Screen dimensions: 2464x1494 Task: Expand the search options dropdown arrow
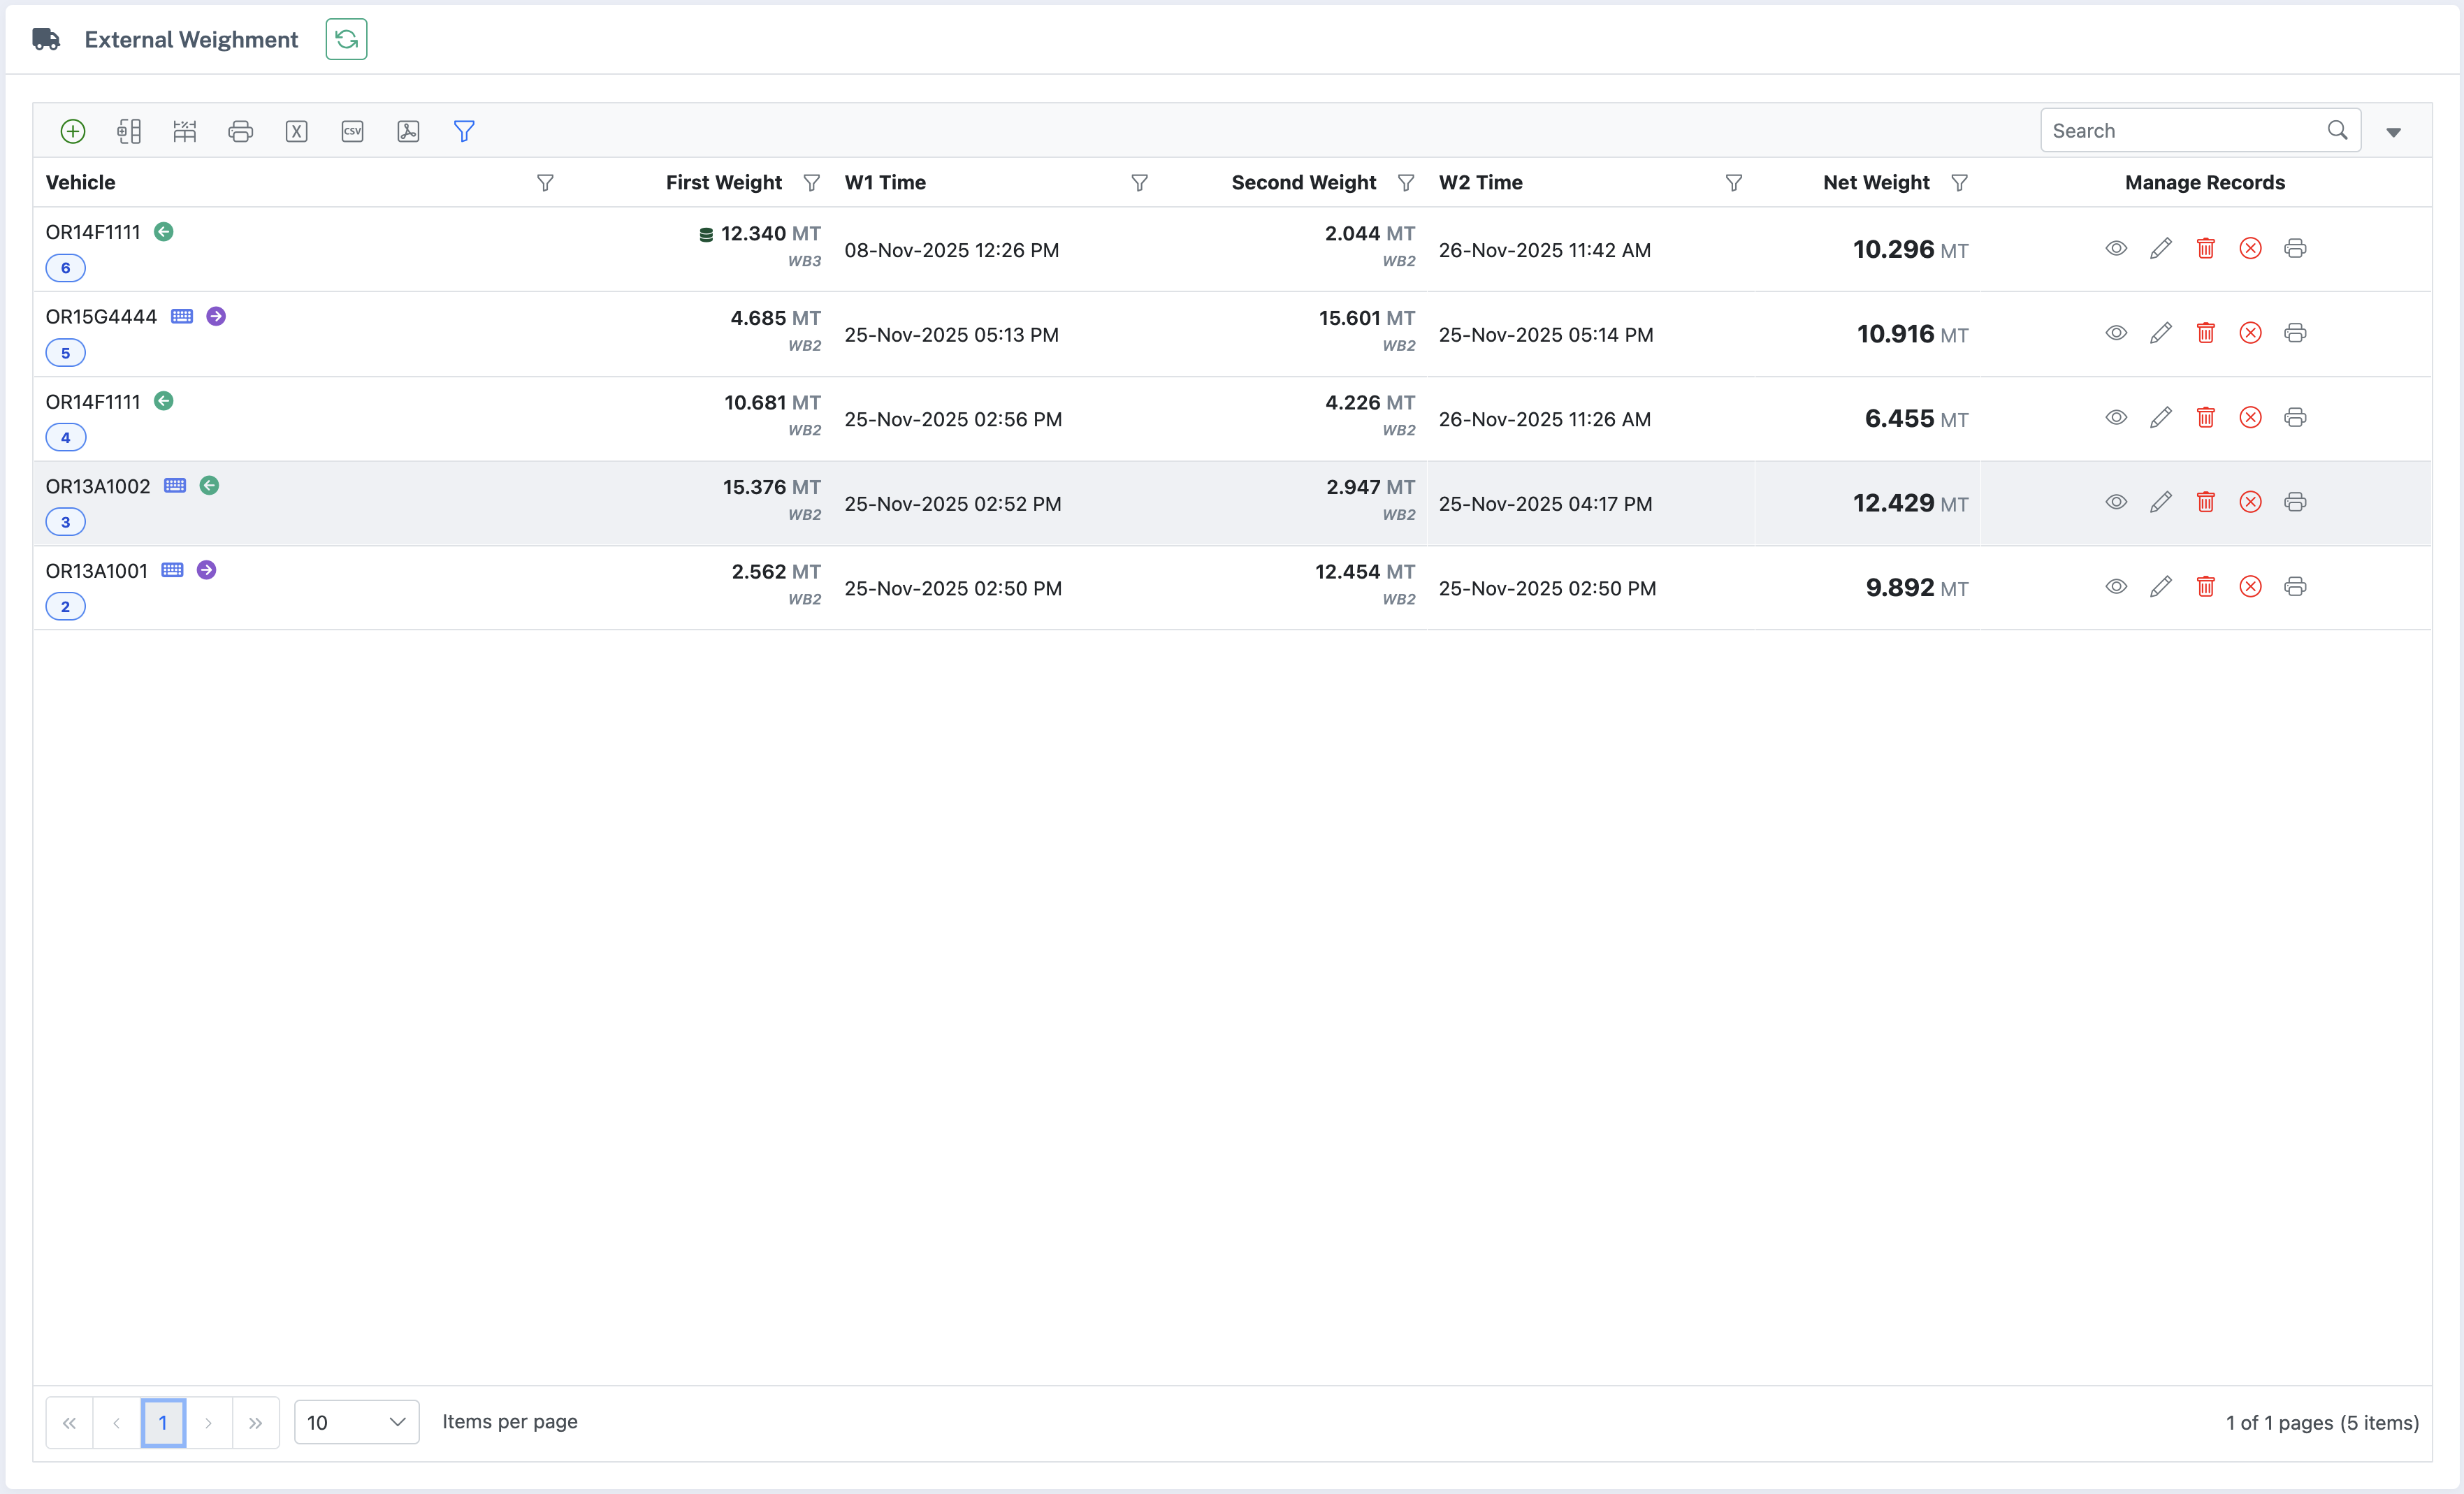pos(2393,132)
